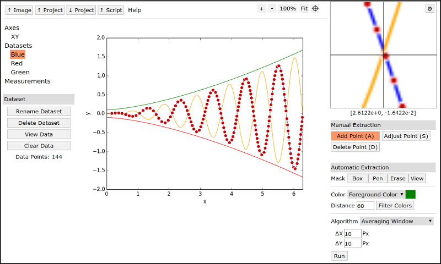441x264 pixels.
Task: Edit the ΔY pixel field
Action: tap(353, 244)
